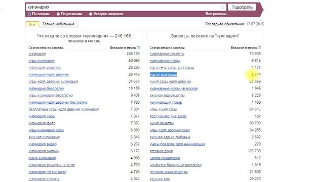Open 'конфетки бараночки волгоград' link
Viewport: 324px width, 182px height.
pos(176,165)
